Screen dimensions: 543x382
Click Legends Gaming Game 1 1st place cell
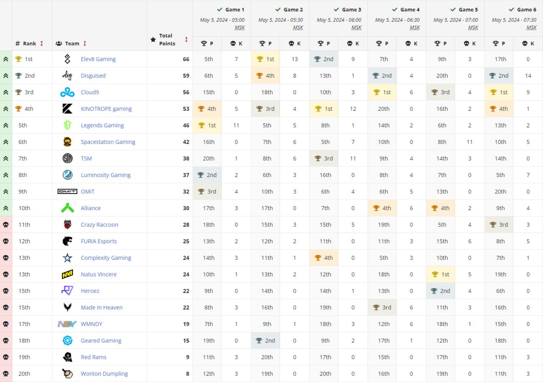click(x=207, y=125)
